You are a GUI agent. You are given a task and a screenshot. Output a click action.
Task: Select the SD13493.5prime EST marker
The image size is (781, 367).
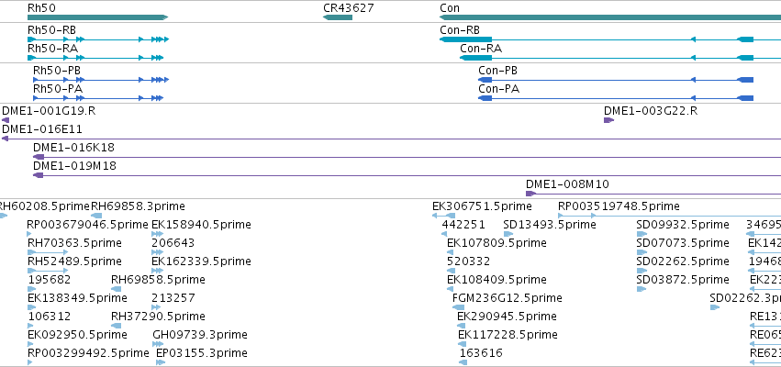[508, 234]
